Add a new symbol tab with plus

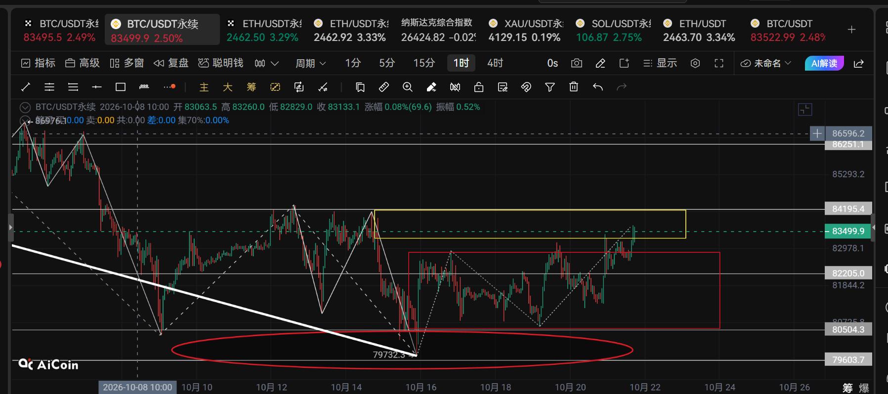pos(851,30)
